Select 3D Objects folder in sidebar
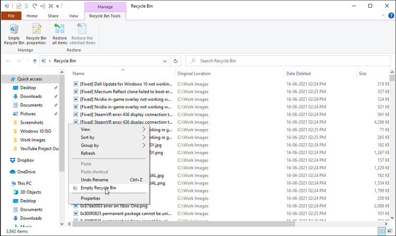This screenshot has height=236, width=396. click(x=30, y=192)
